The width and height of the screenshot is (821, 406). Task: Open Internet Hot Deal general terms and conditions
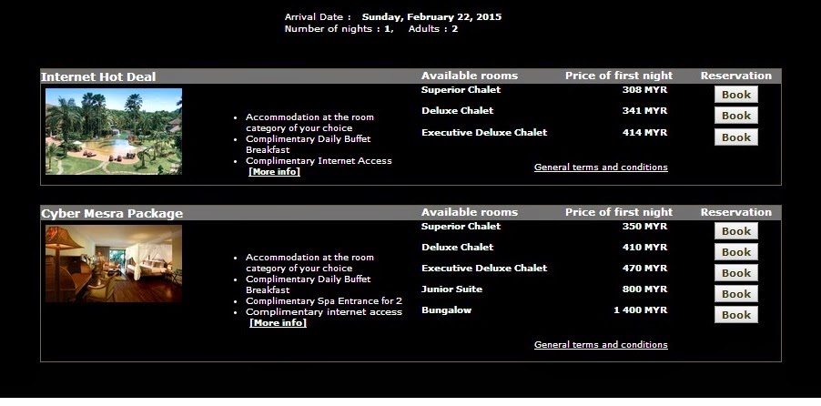[601, 167]
